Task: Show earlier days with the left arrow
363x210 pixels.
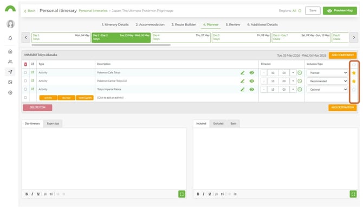Action: pyautogui.click(x=26, y=37)
